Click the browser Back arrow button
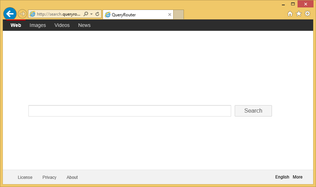Viewport: 316px width, 187px height. [x=10, y=14]
